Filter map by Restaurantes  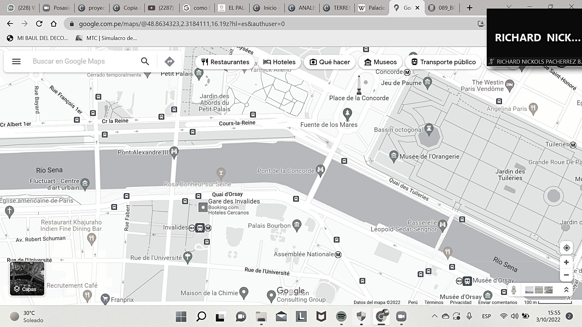[x=225, y=62]
